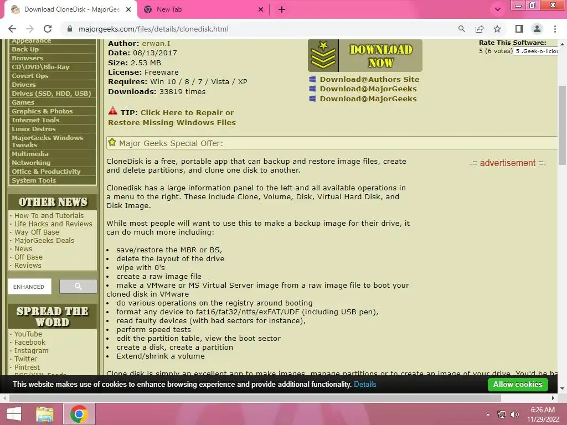
Task: Open the first Download@MajorGeeks link
Action: tap(368, 89)
